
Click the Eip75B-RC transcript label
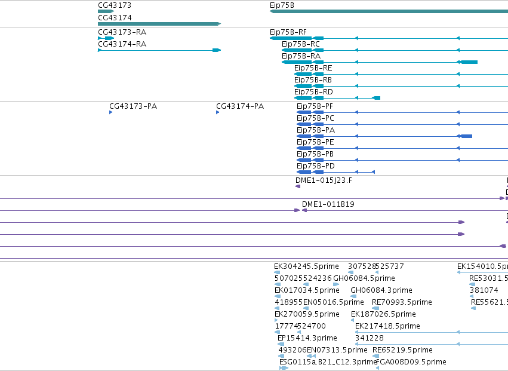301,44
